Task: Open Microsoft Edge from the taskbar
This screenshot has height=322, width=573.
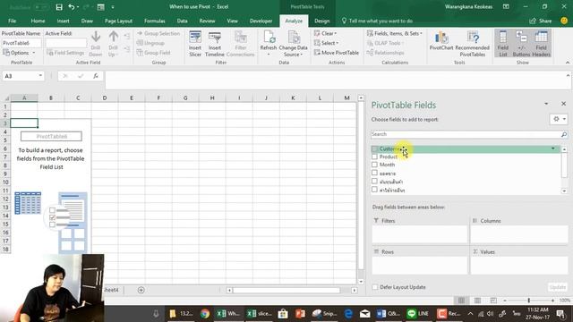Action: coord(348,314)
